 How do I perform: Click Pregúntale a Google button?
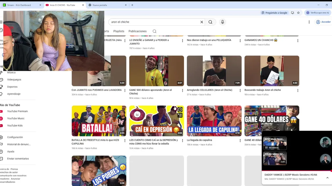(274, 13)
